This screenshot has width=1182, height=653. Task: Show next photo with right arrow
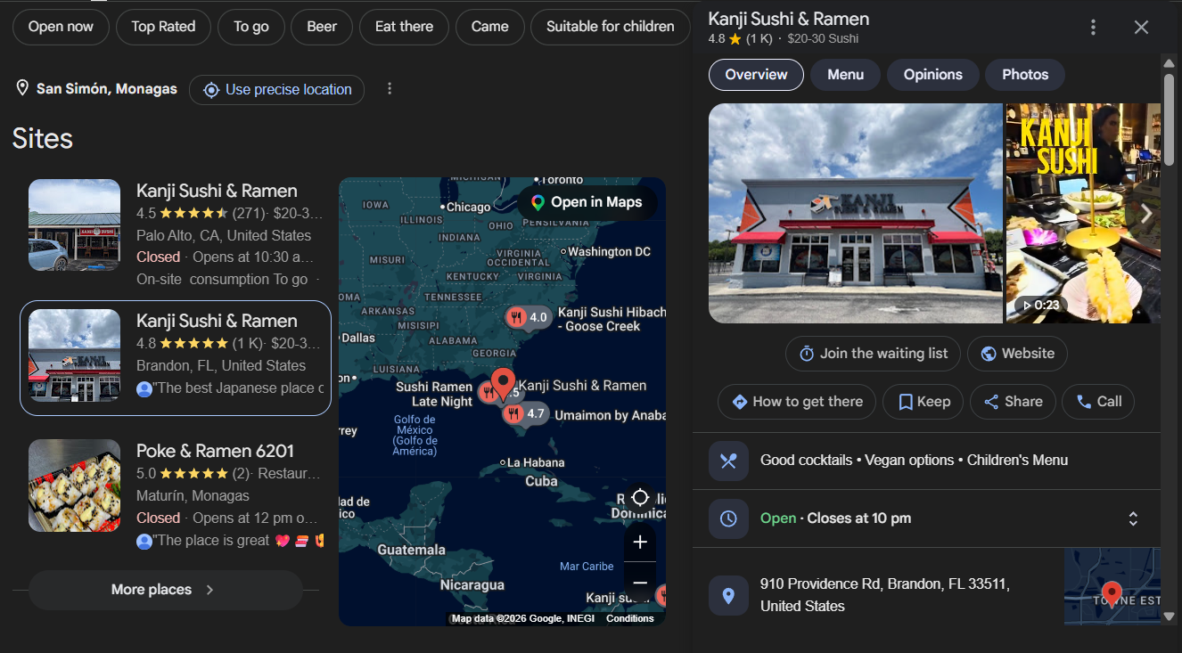point(1146,214)
